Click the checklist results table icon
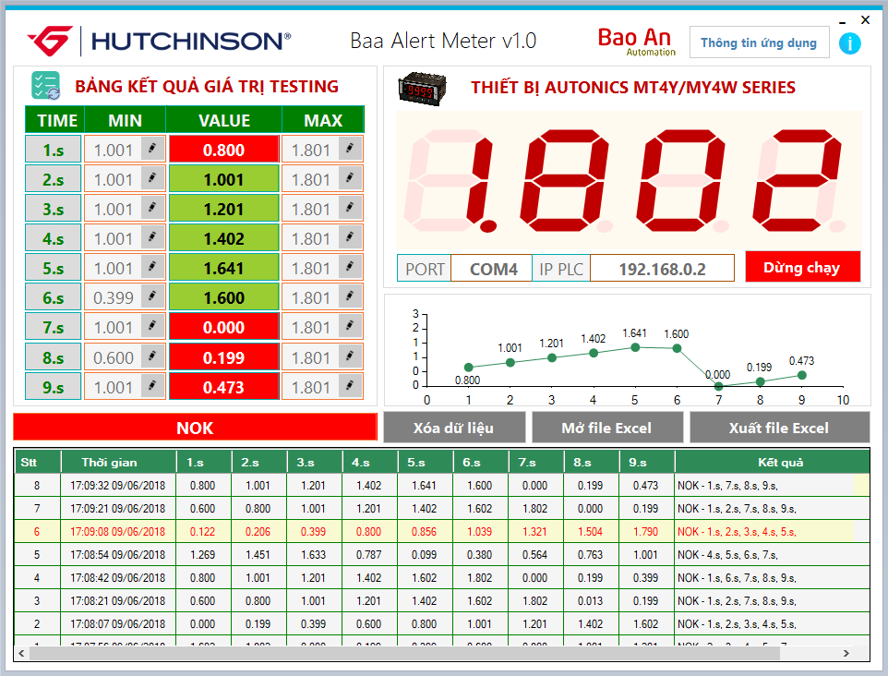 click(46, 86)
